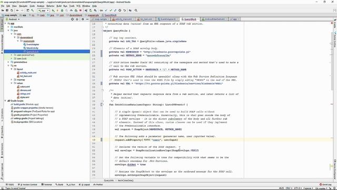Open the VCS menu
The image size is (337, 190).
click(78, 6)
